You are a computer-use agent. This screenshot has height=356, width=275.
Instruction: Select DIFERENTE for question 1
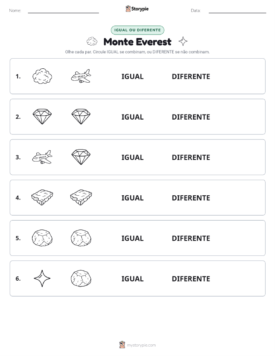tap(191, 76)
